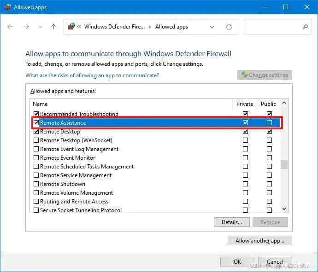Check Private for Remote Volume Management

245,192
